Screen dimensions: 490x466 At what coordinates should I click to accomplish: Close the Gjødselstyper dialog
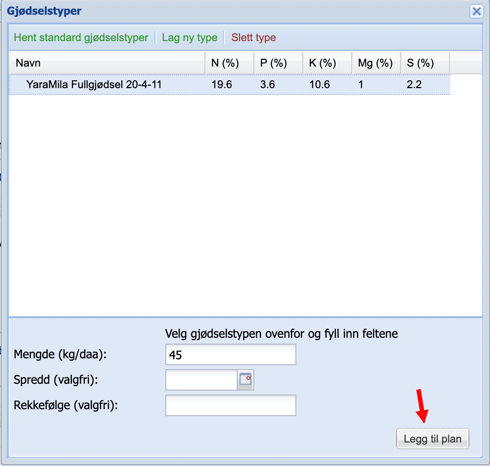click(477, 12)
